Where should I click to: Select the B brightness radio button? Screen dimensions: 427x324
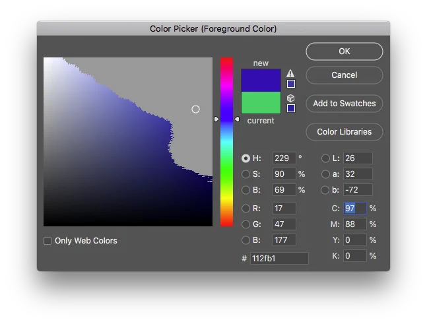246,190
